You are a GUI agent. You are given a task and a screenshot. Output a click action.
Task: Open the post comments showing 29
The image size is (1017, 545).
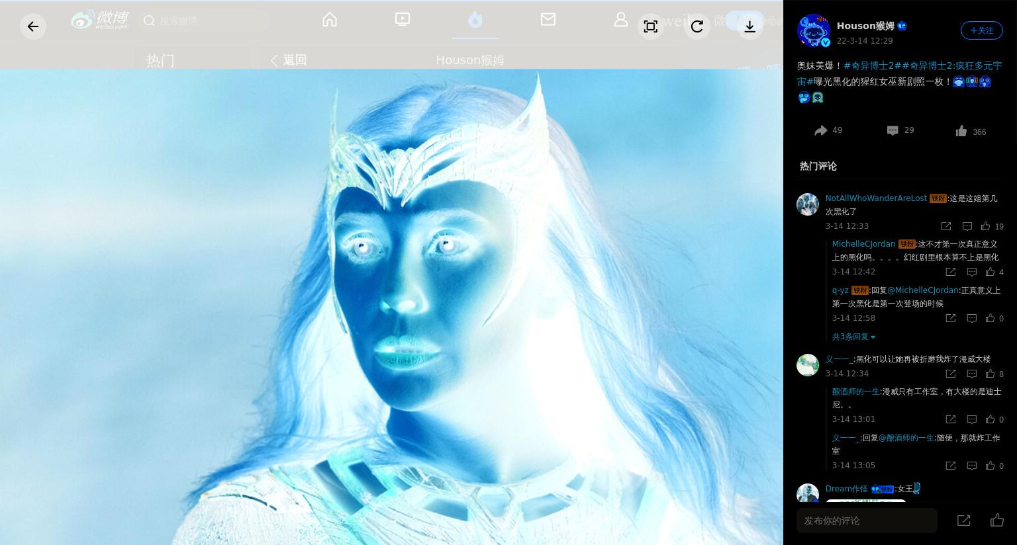pos(900,130)
